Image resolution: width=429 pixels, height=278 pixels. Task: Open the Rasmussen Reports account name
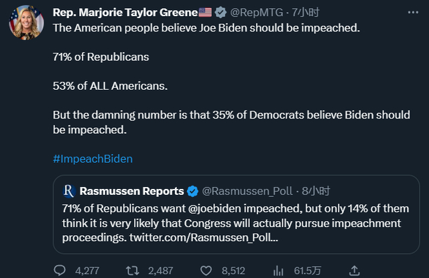tap(131, 192)
